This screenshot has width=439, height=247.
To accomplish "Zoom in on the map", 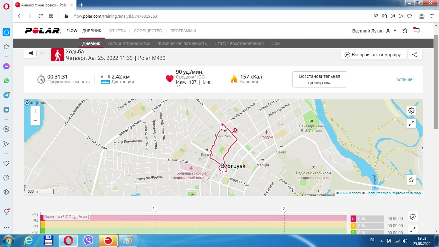I will coord(35,111).
